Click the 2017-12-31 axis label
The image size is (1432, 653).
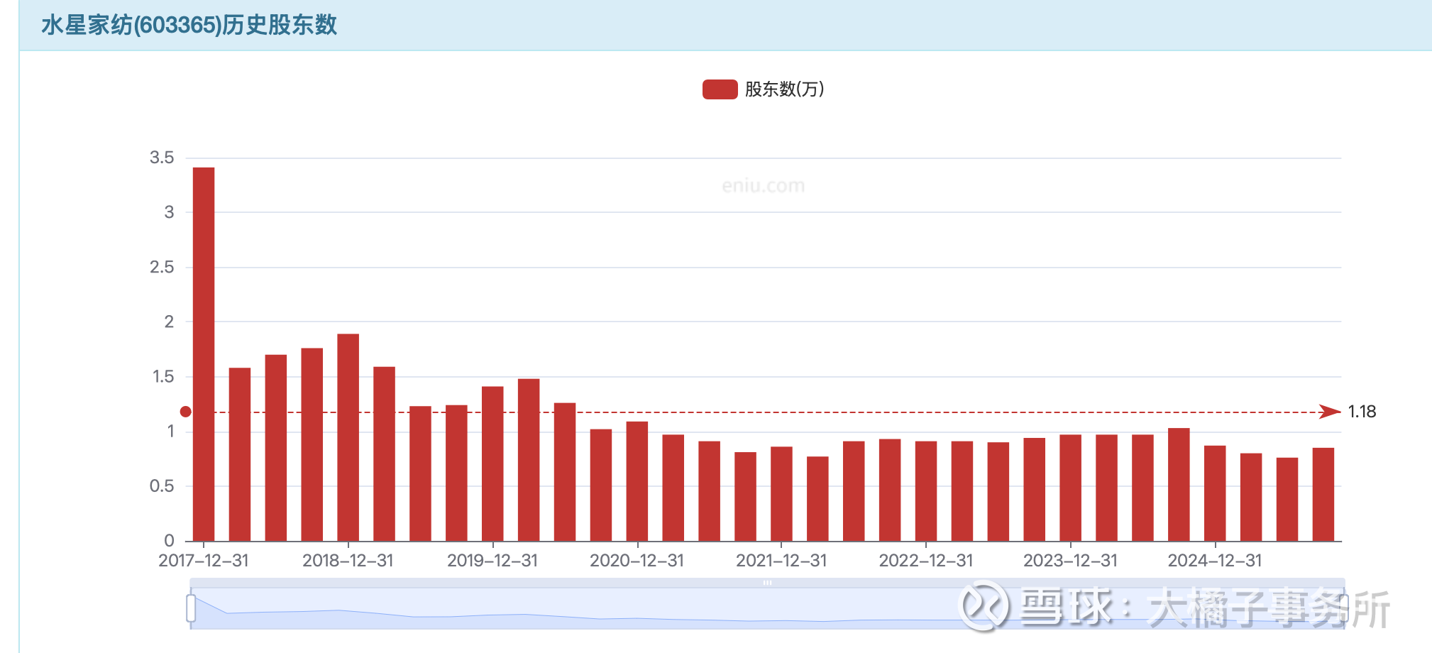click(x=204, y=561)
